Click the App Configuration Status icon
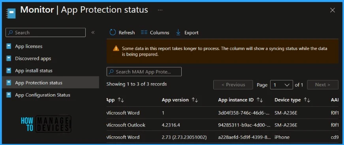344x145 pixels. pyautogui.click(x=9, y=95)
